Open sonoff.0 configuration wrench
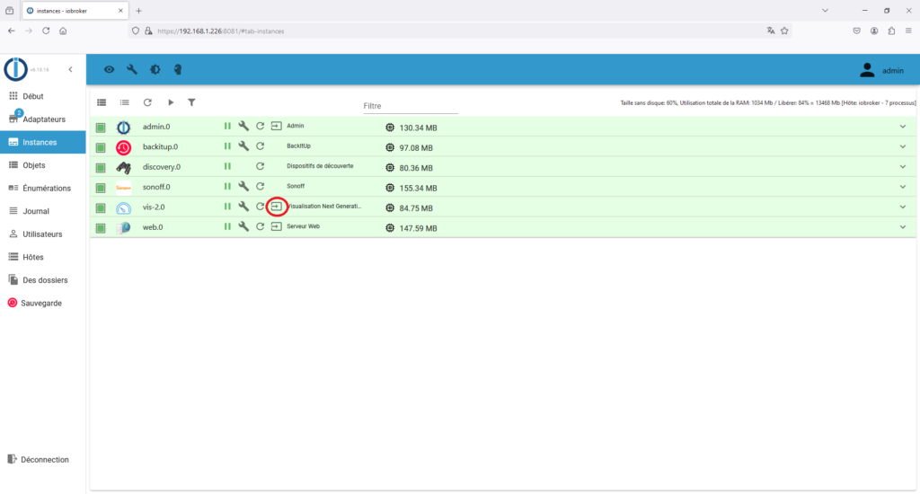Screen dimensions: 920x494 pyautogui.click(x=243, y=187)
